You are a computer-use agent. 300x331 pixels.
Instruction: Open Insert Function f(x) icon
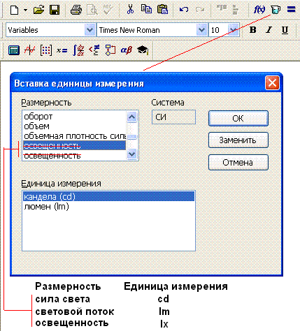(x=259, y=10)
